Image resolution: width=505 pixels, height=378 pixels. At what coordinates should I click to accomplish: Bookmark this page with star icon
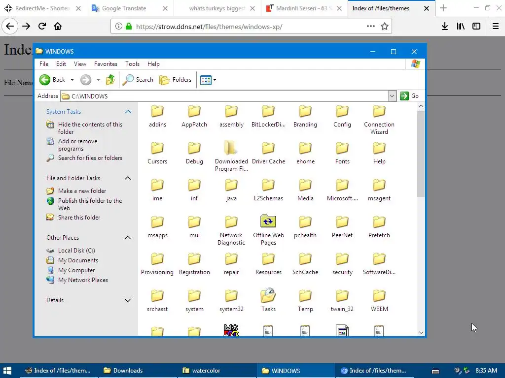pyautogui.click(x=385, y=27)
